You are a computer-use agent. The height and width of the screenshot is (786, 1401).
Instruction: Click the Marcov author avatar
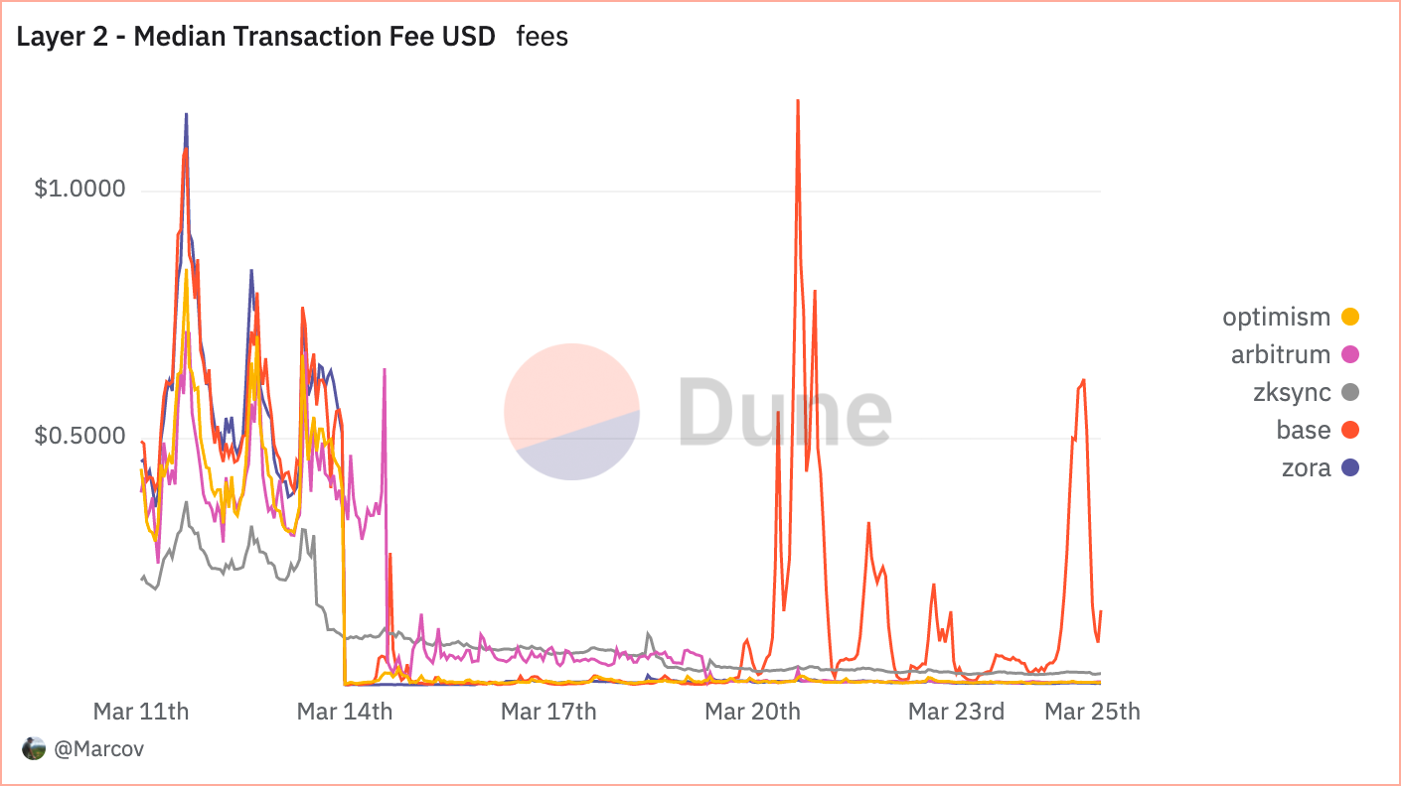point(34,749)
